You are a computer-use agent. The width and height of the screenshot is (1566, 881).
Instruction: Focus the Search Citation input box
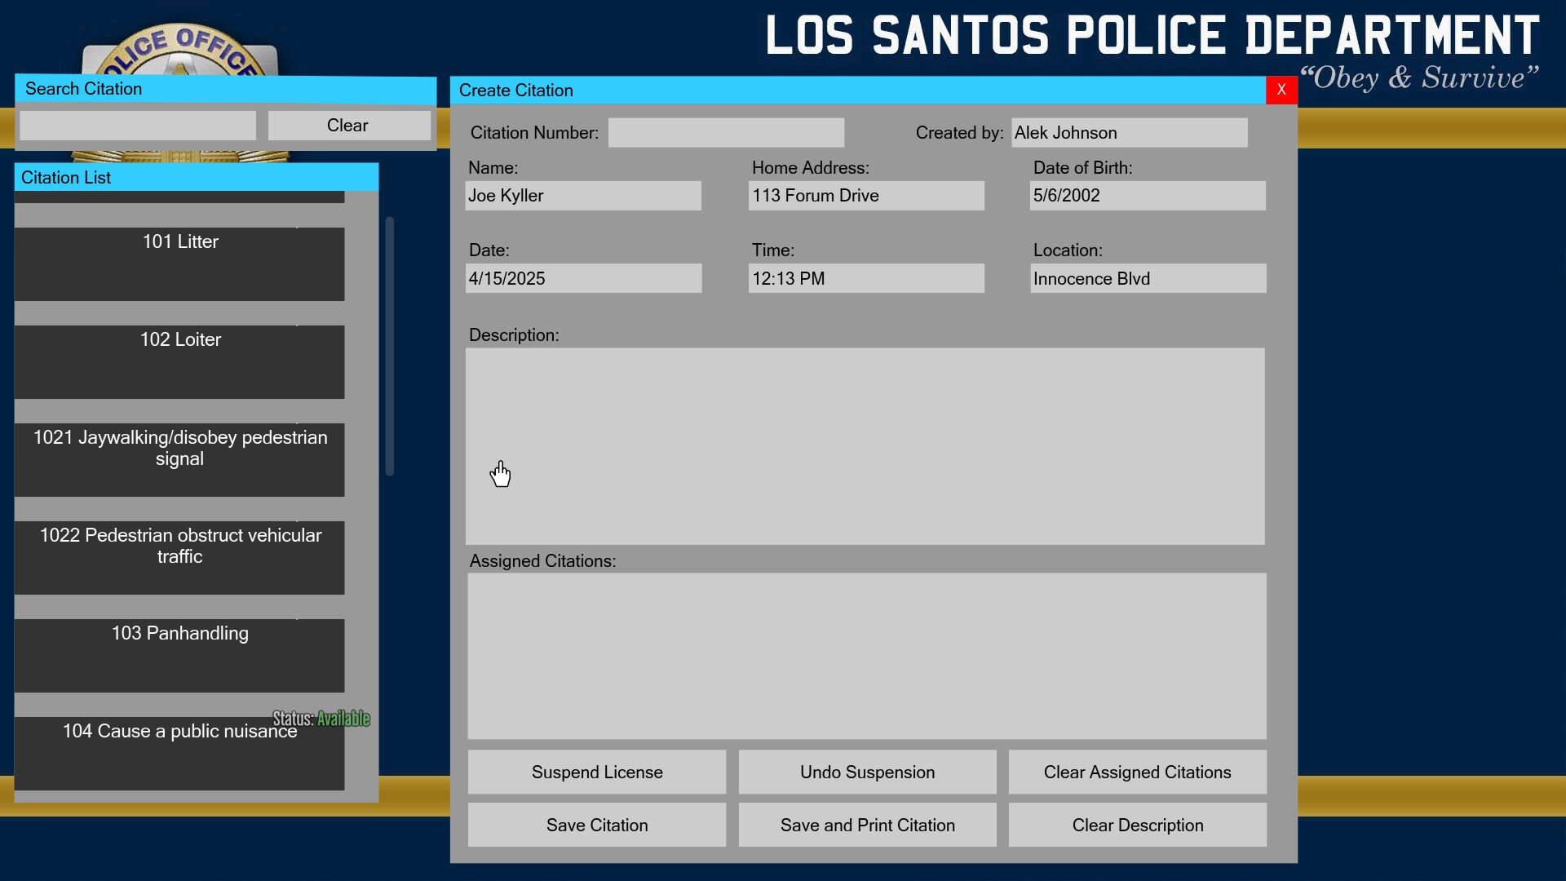coord(138,126)
